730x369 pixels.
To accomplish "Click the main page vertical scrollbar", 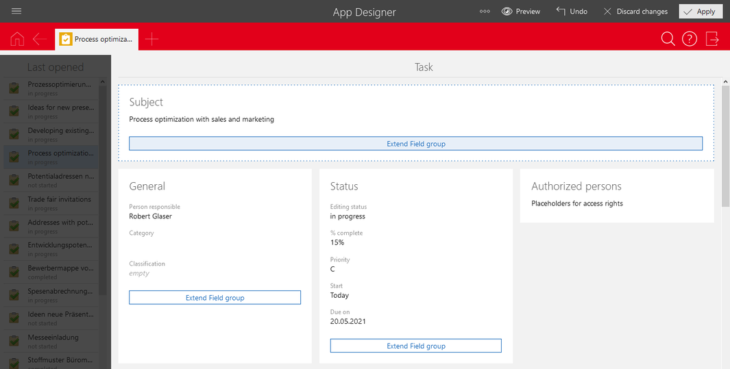I will click(x=725, y=144).
